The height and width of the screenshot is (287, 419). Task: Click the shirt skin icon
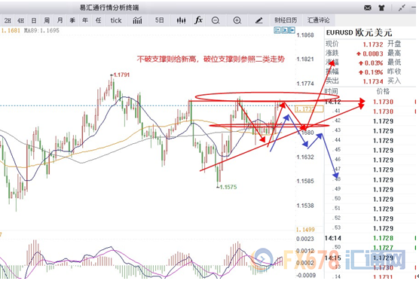(381, 8)
